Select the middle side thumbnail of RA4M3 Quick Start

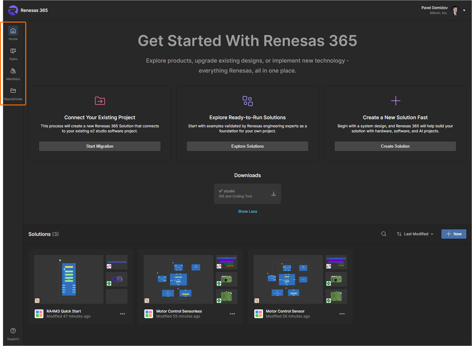(117, 279)
